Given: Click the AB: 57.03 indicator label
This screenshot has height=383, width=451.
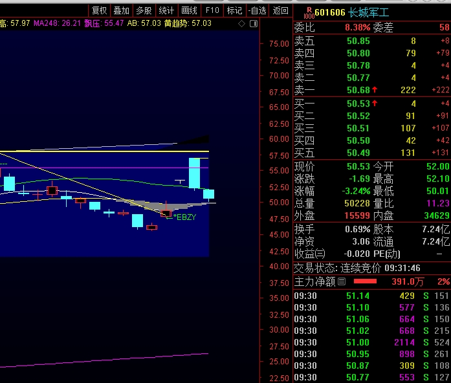Looking at the screenshot, I should click(144, 23).
